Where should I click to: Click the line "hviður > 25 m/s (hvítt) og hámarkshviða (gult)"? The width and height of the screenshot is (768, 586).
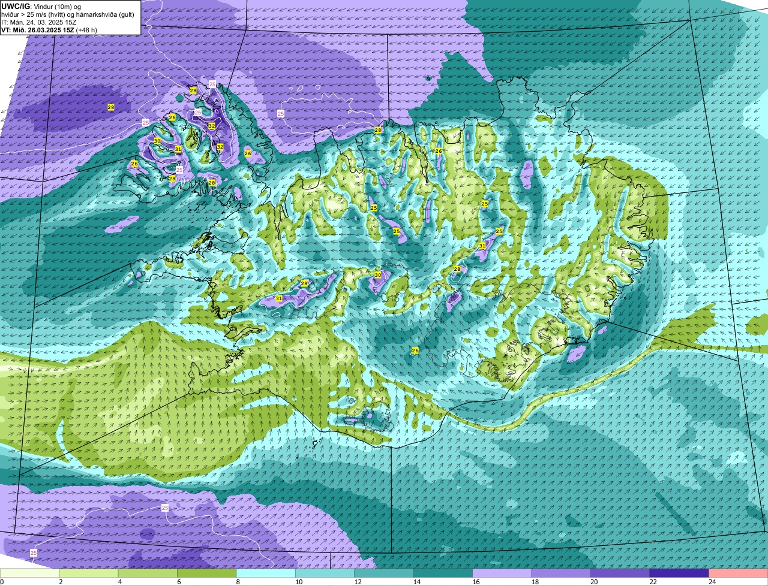pyautogui.click(x=68, y=14)
